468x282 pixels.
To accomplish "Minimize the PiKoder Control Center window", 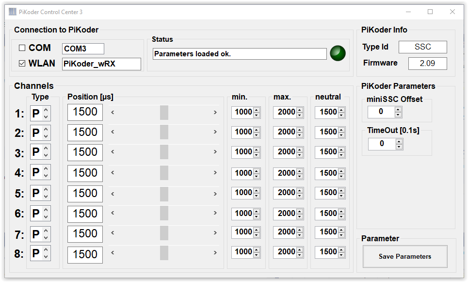I will (409, 12).
